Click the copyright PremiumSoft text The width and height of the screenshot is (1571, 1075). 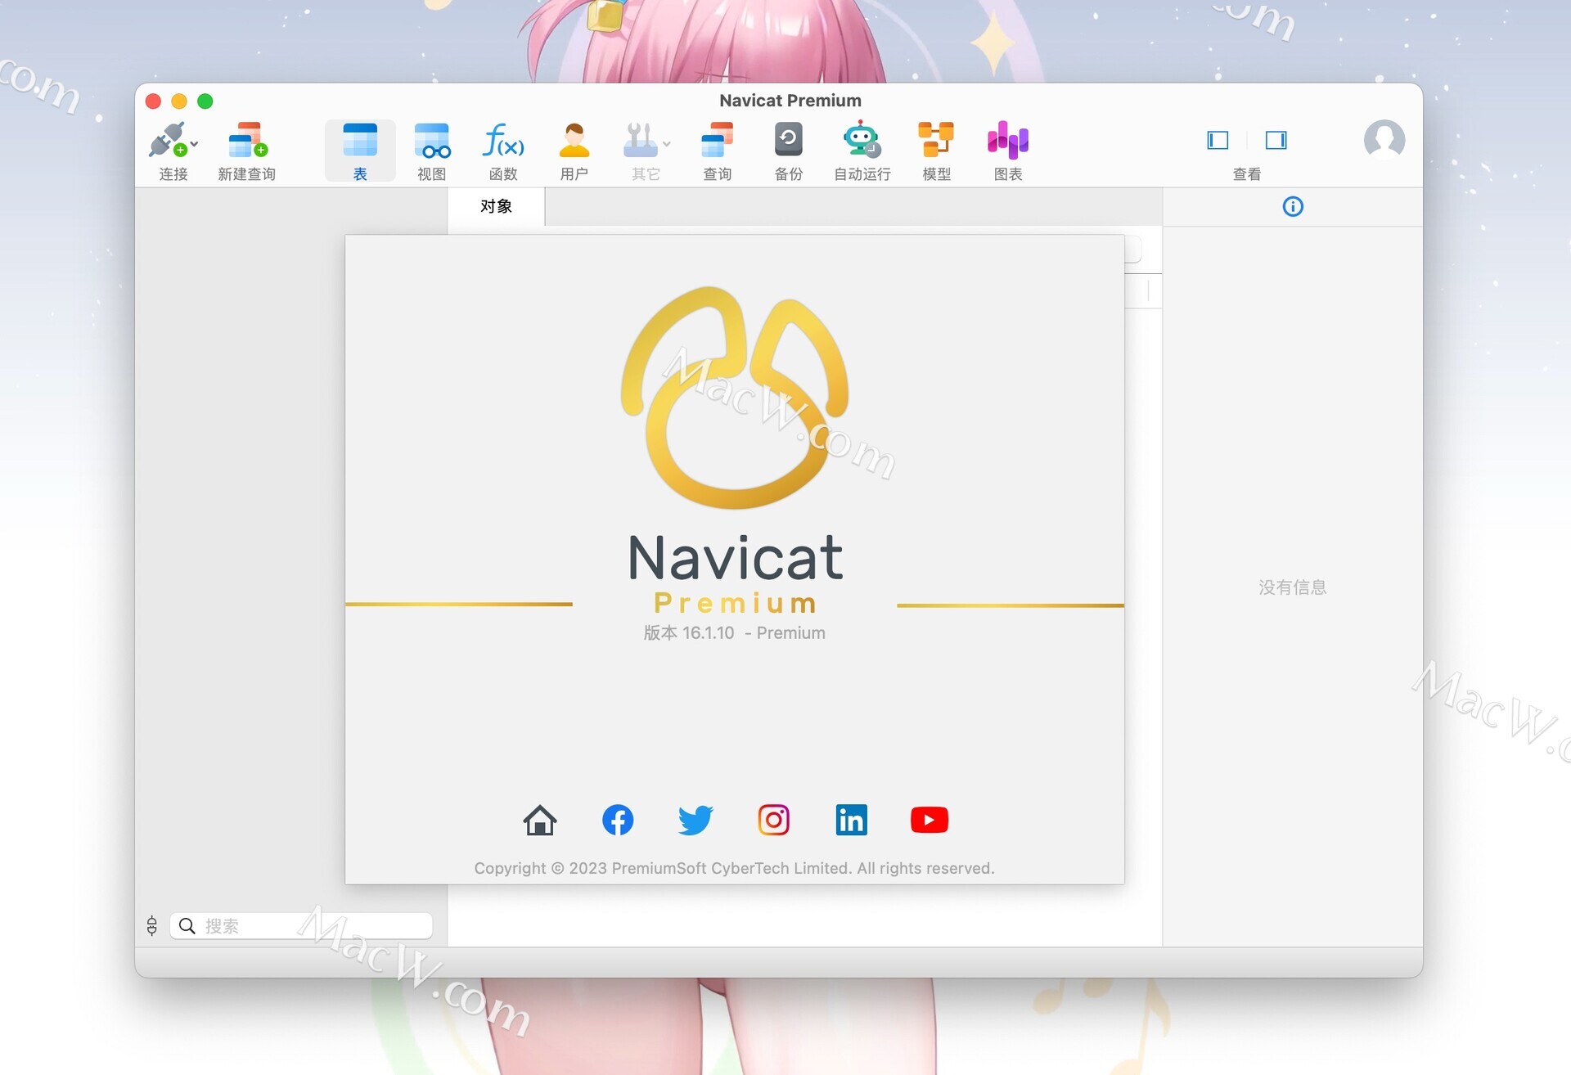click(734, 868)
